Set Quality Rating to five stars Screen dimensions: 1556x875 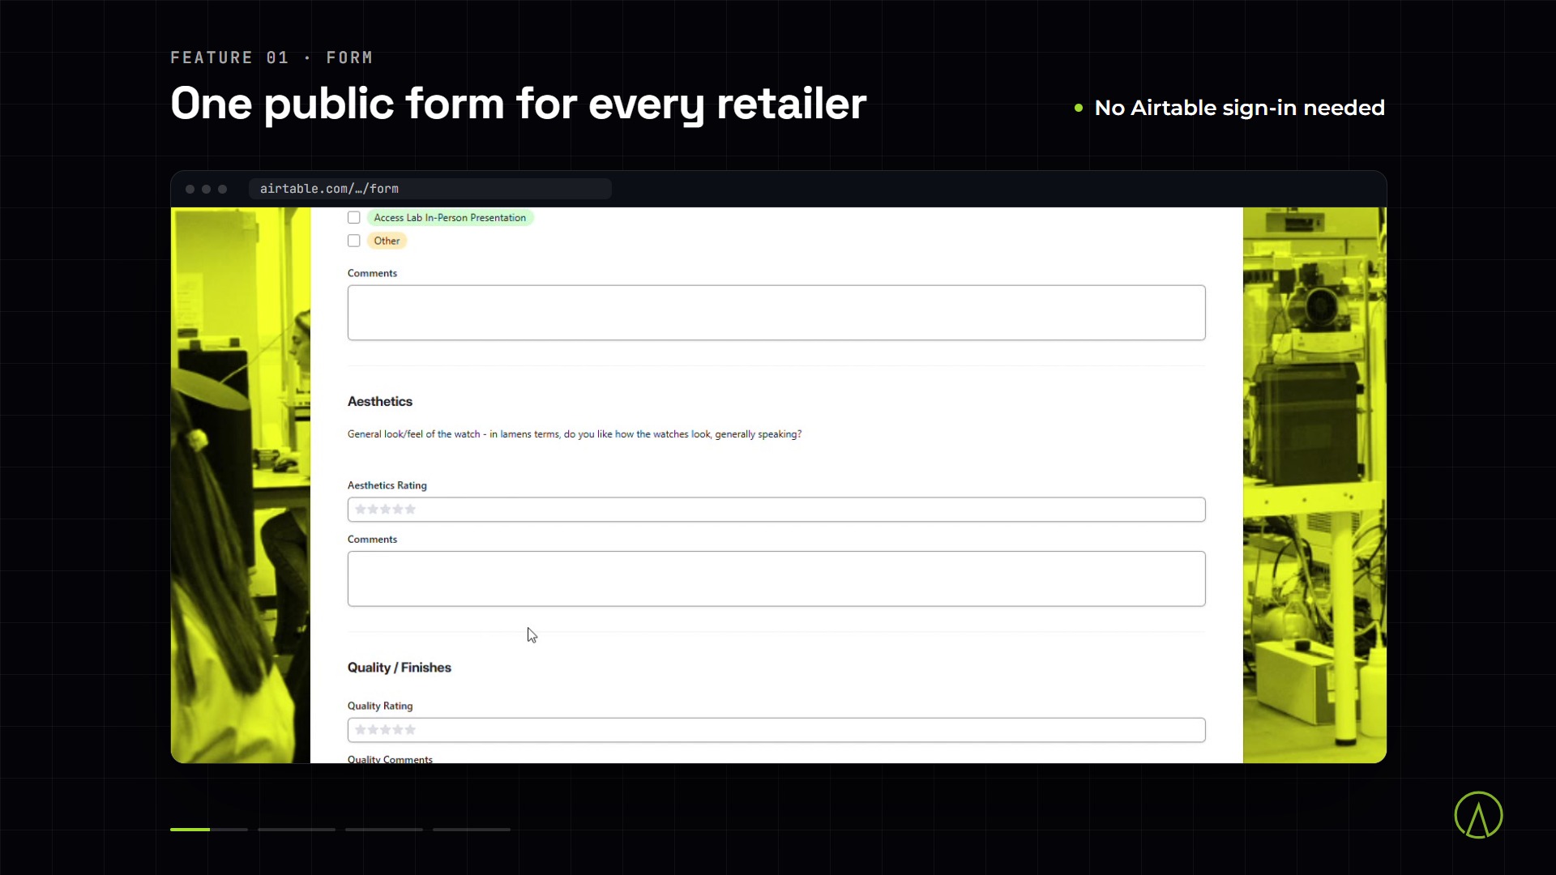pos(410,729)
